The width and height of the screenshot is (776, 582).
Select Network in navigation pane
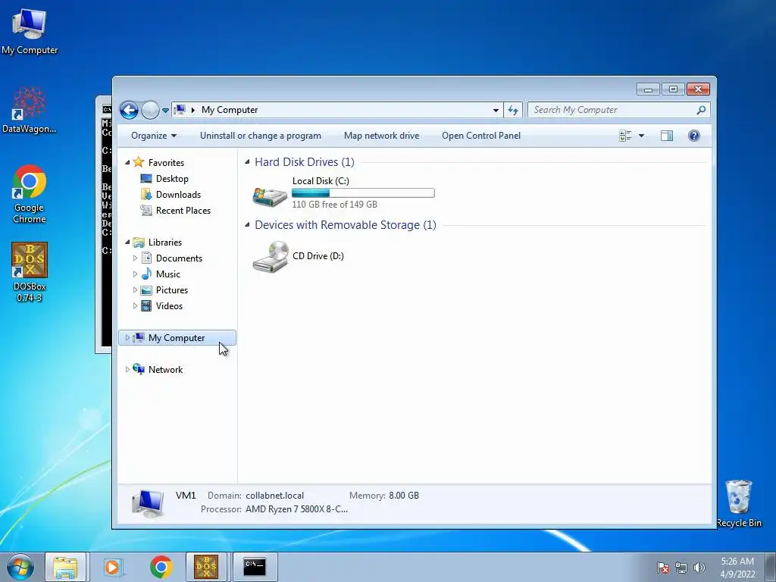(x=165, y=370)
